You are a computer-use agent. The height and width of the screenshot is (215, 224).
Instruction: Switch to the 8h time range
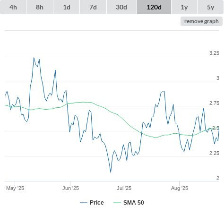click(40, 7)
